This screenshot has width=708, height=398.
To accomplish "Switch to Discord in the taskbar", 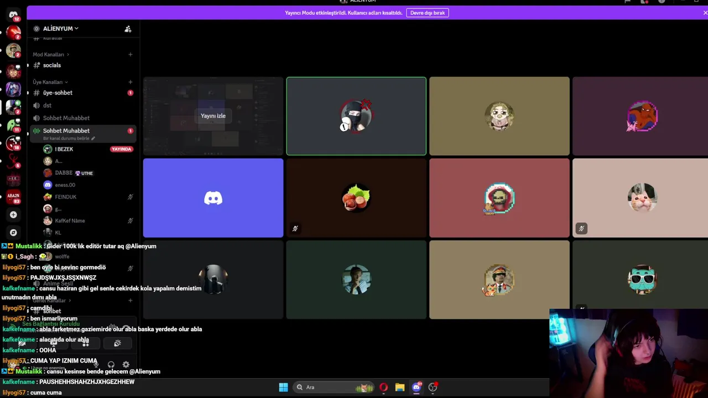I will tap(417, 387).
